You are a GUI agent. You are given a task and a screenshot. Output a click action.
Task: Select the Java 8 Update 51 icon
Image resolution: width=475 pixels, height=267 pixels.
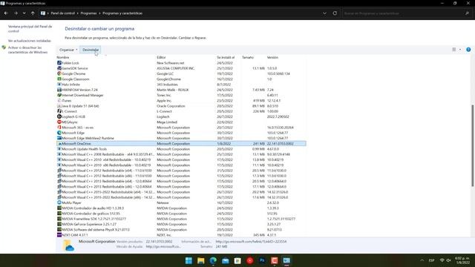(x=59, y=106)
